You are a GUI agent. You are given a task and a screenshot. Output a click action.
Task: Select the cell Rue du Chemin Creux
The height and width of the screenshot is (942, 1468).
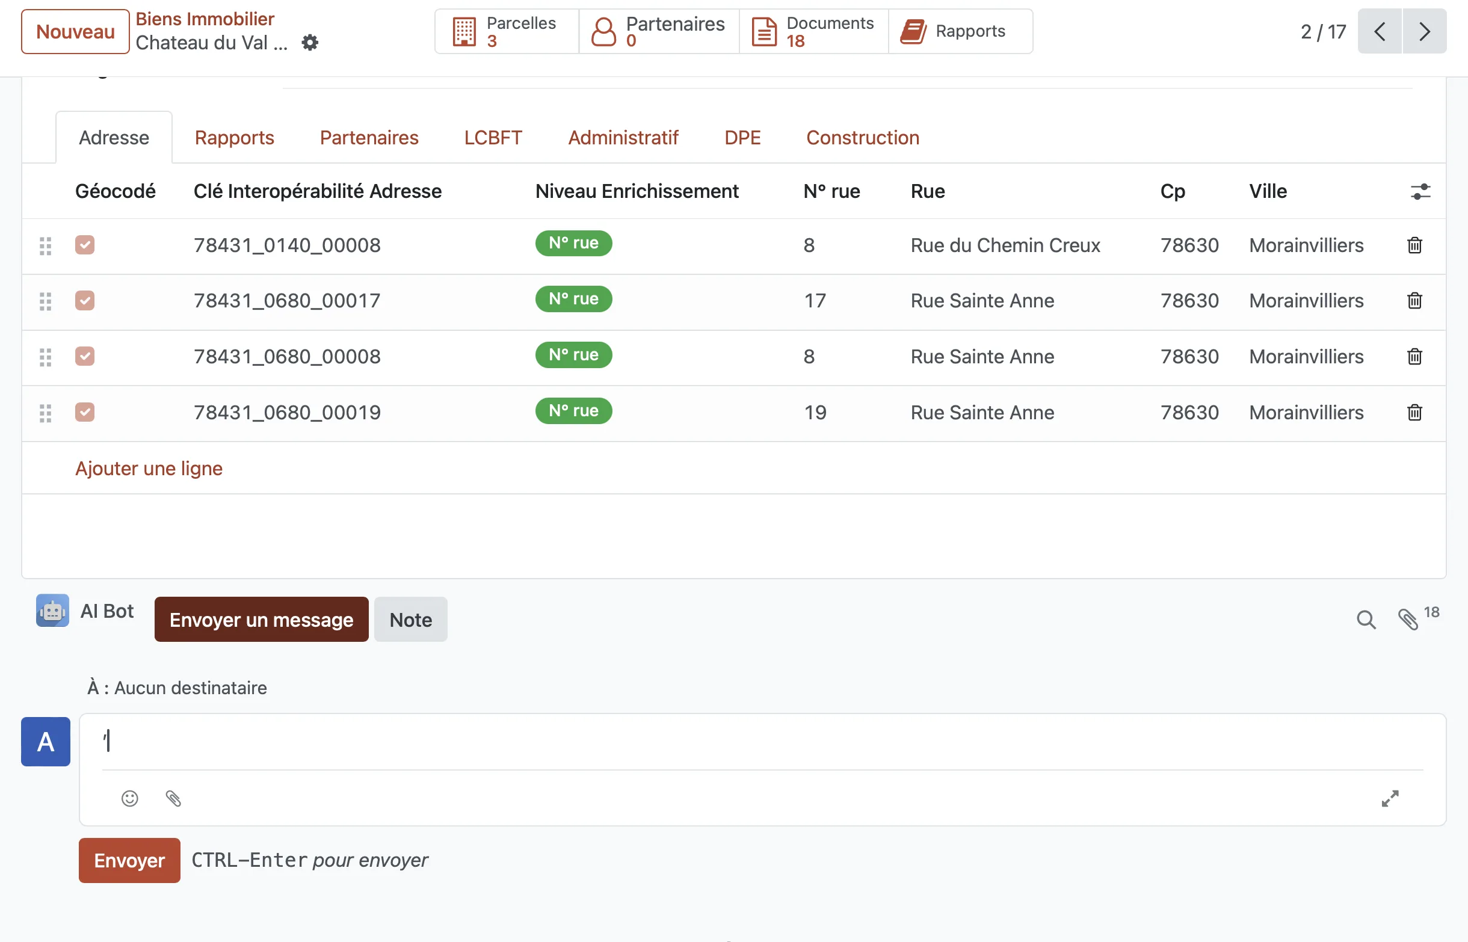click(x=1005, y=245)
